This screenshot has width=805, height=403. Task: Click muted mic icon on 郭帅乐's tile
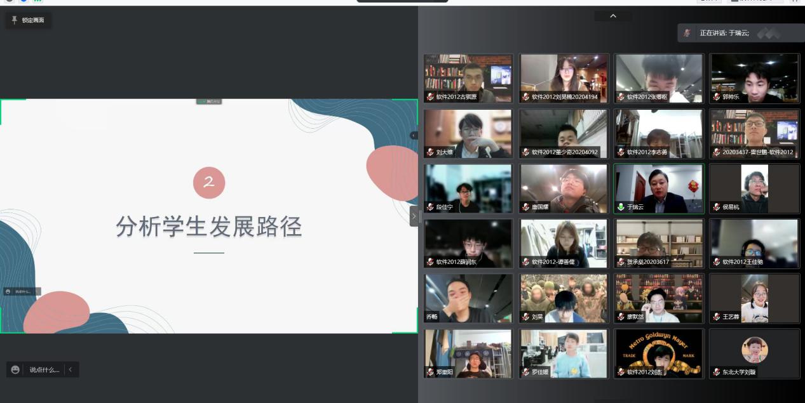(716, 97)
